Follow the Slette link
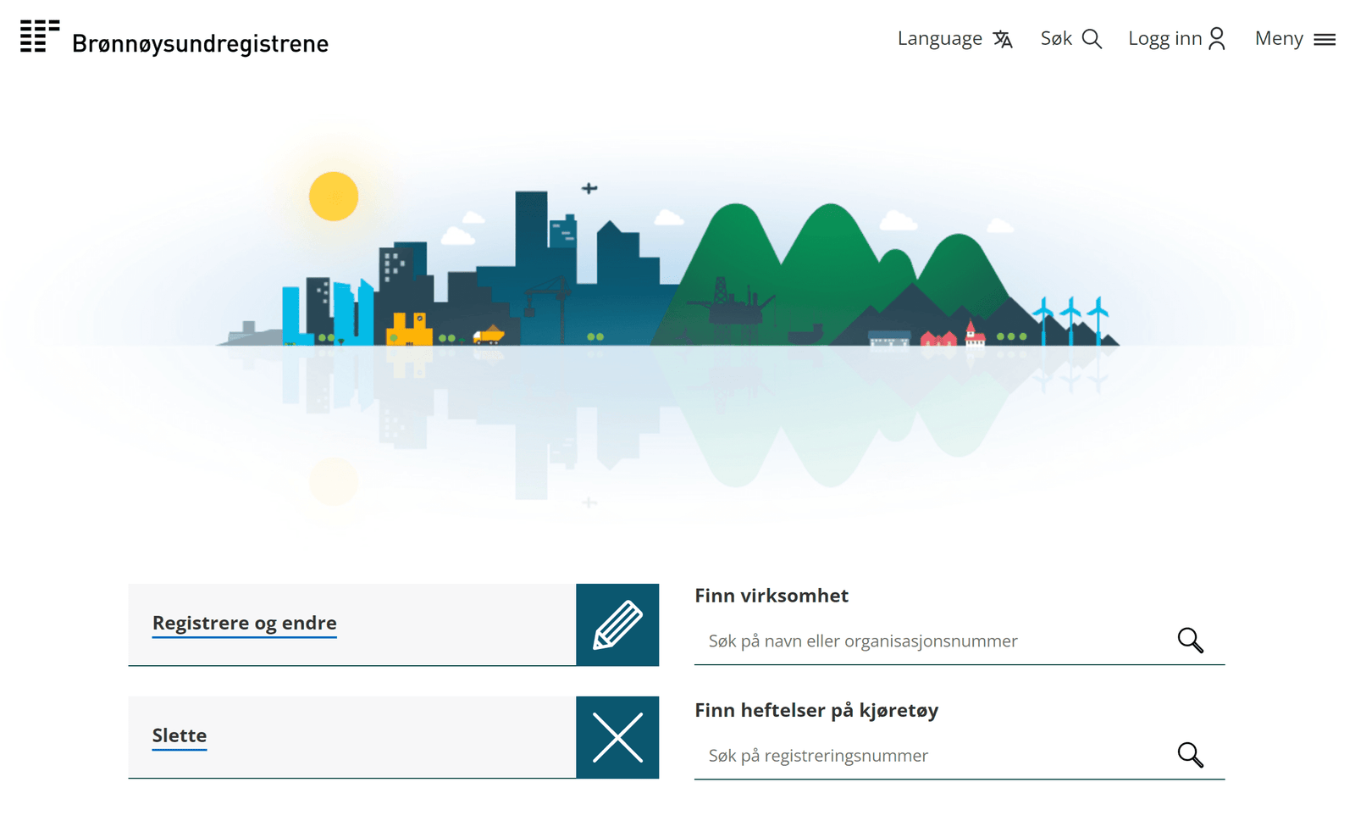1355x821 pixels. (180, 735)
